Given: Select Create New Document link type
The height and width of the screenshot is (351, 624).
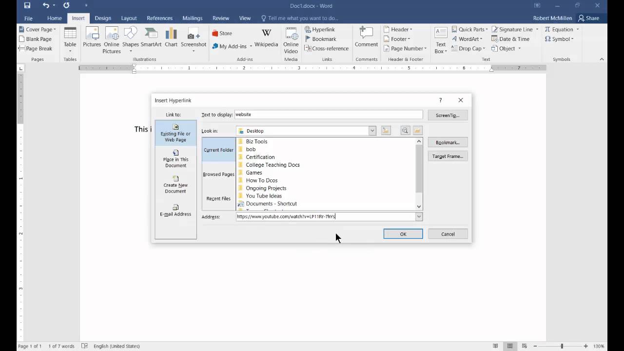Looking at the screenshot, I should pyautogui.click(x=175, y=185).
